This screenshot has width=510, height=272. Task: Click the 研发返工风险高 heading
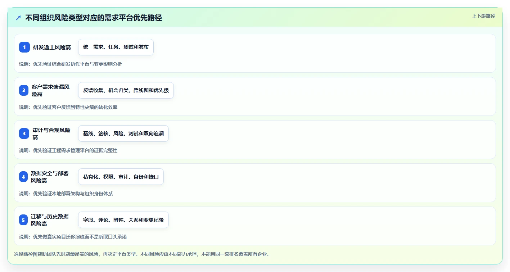pos(52,47)
